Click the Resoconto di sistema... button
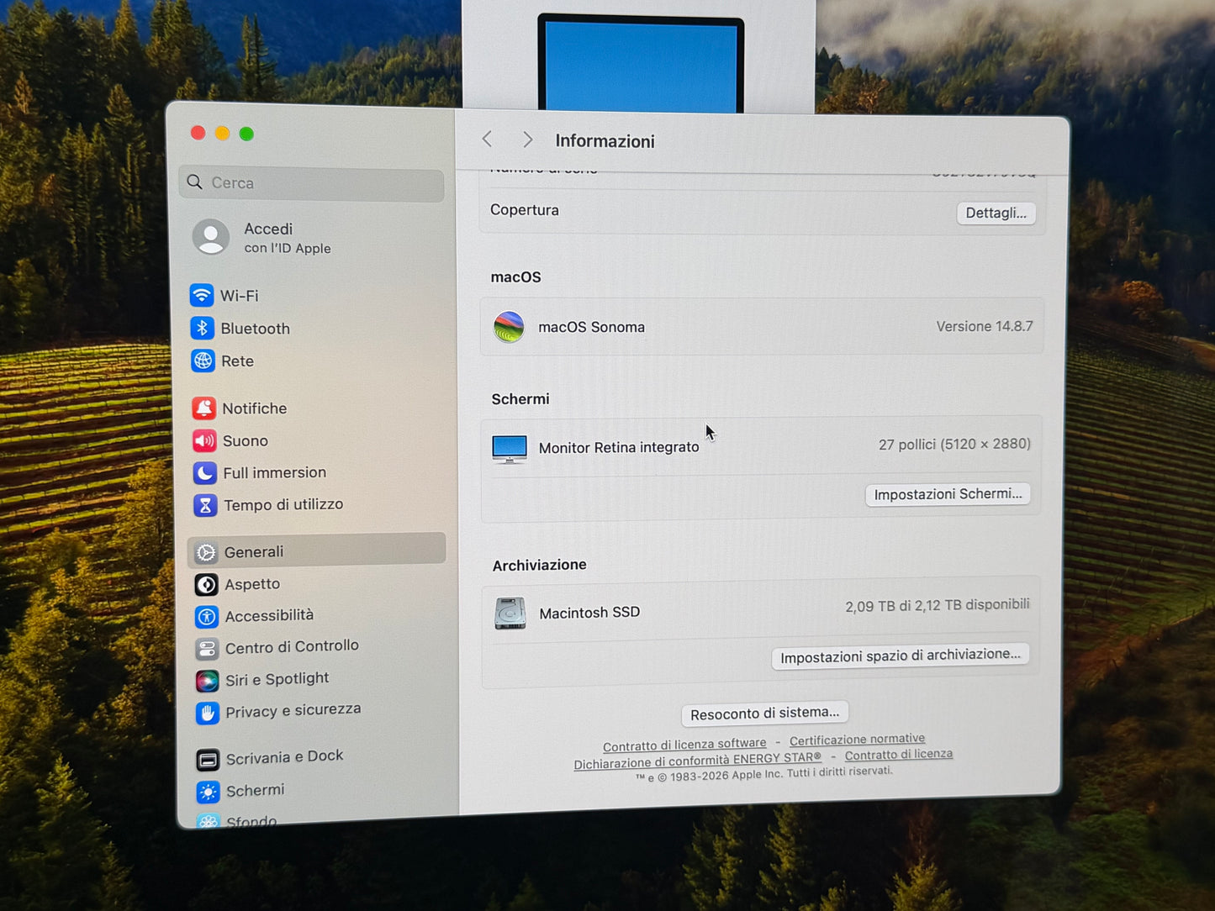 tap(764, 714)
